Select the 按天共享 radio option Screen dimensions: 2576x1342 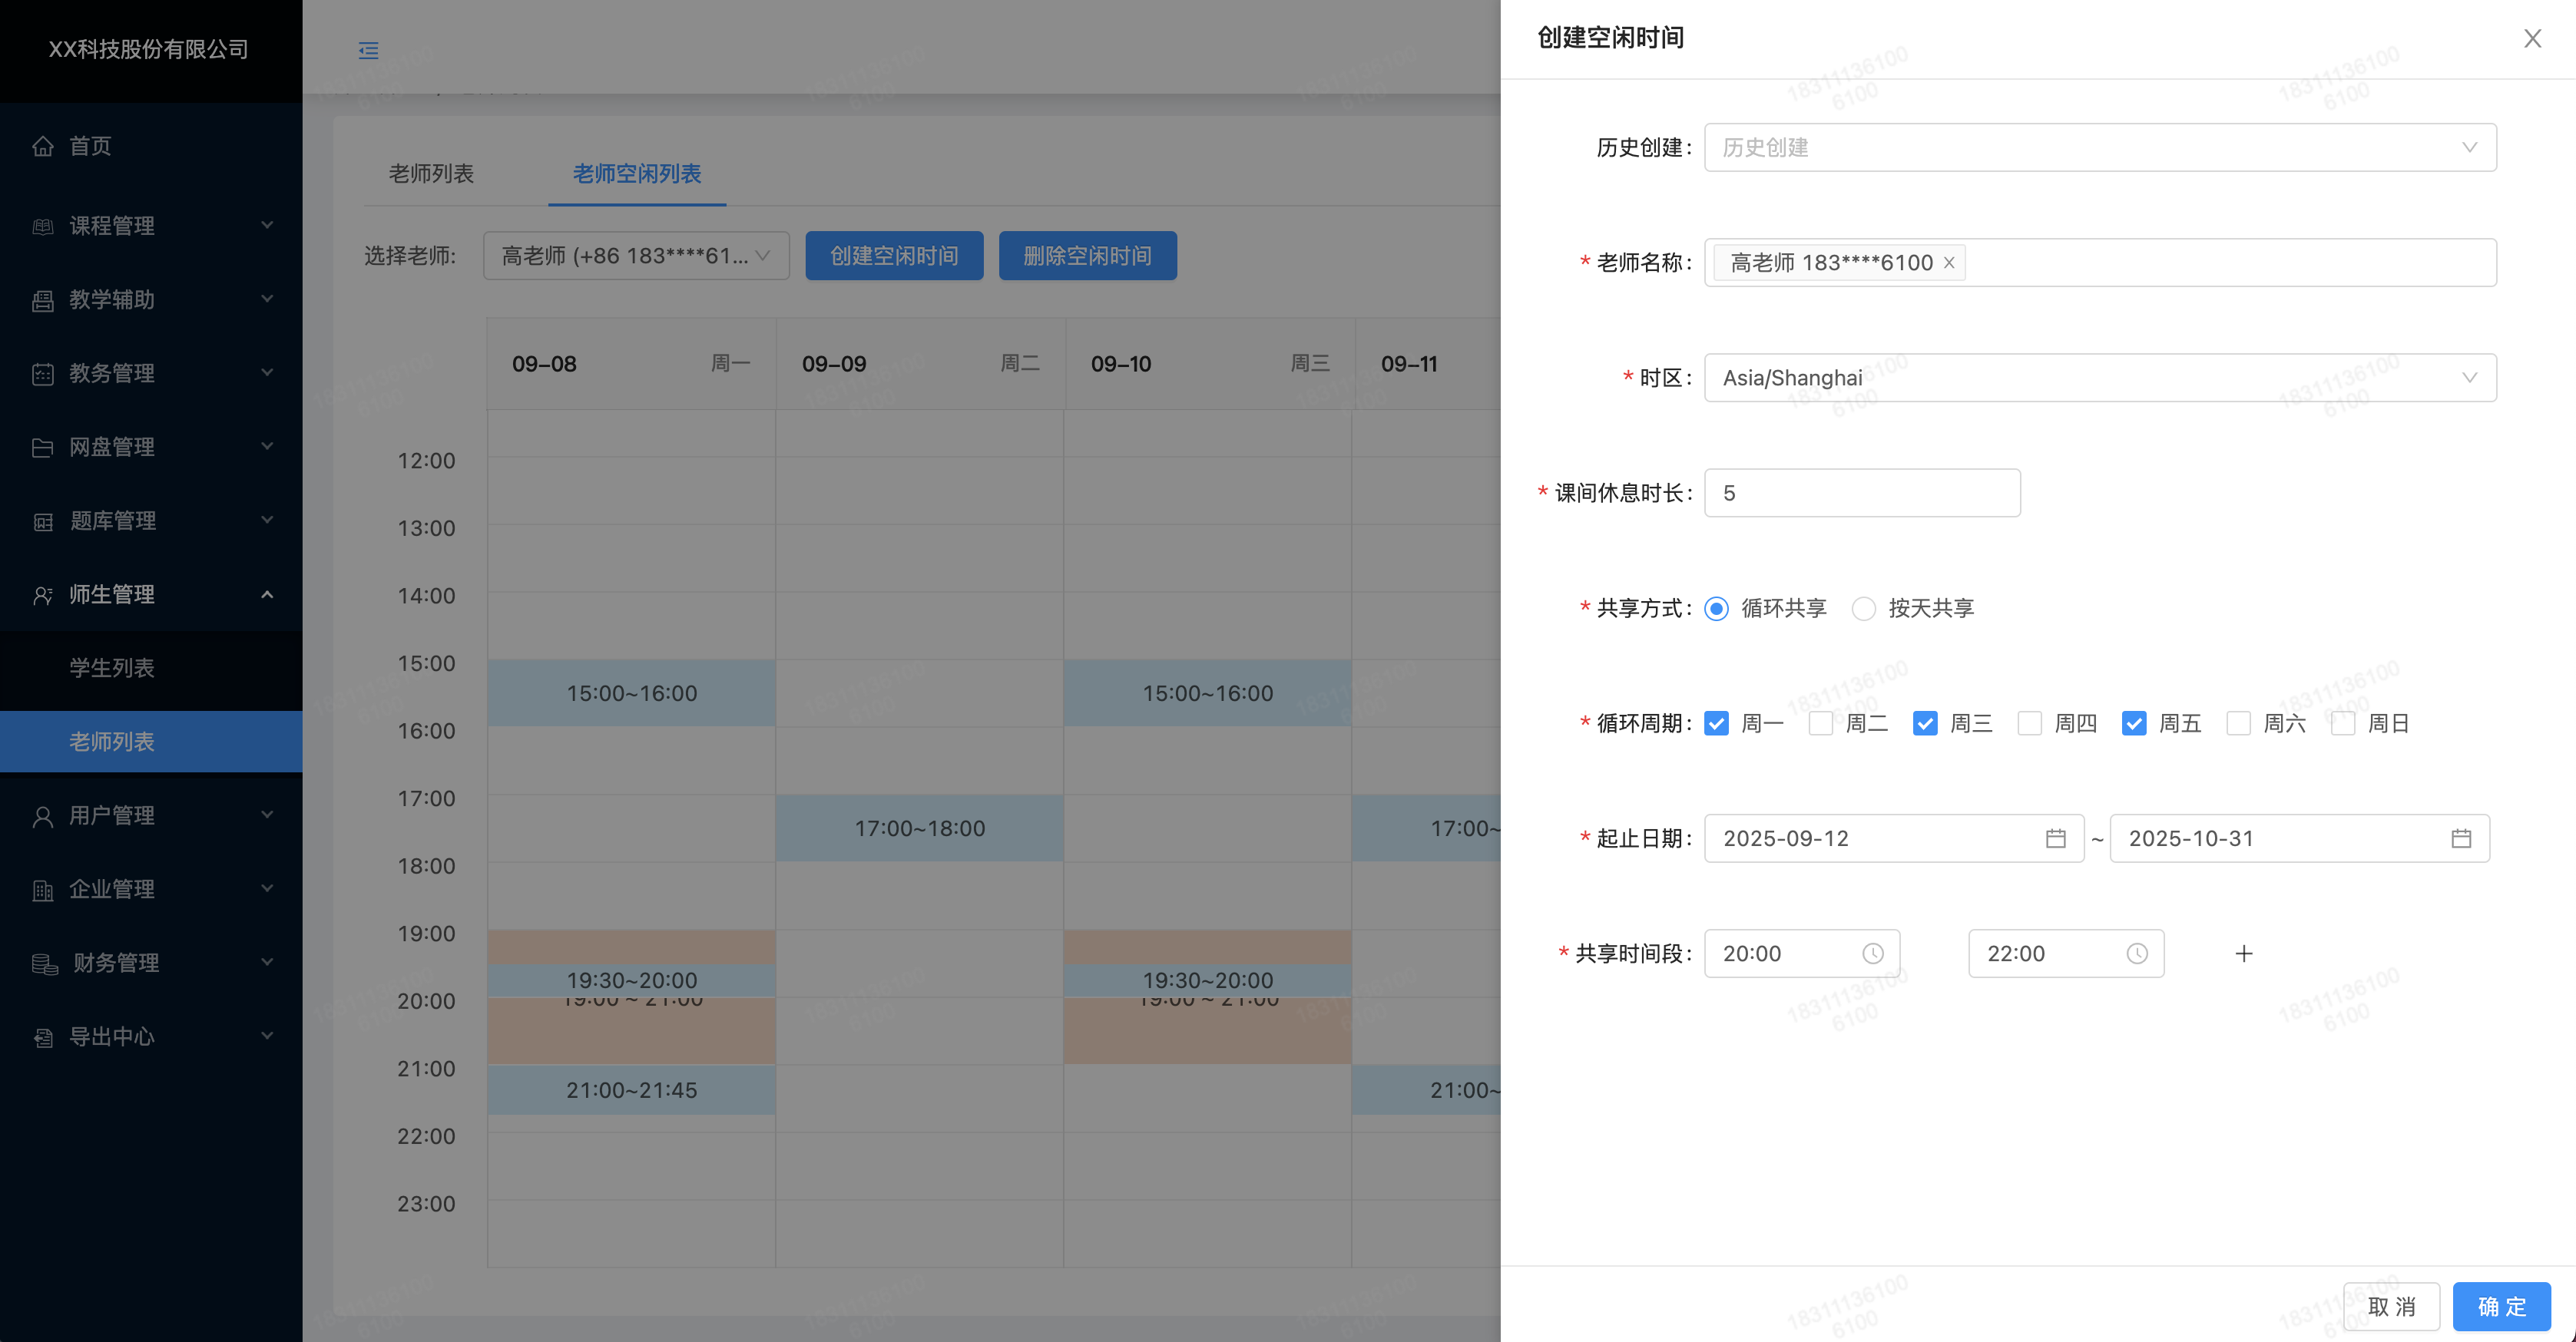pos(1864,609)
